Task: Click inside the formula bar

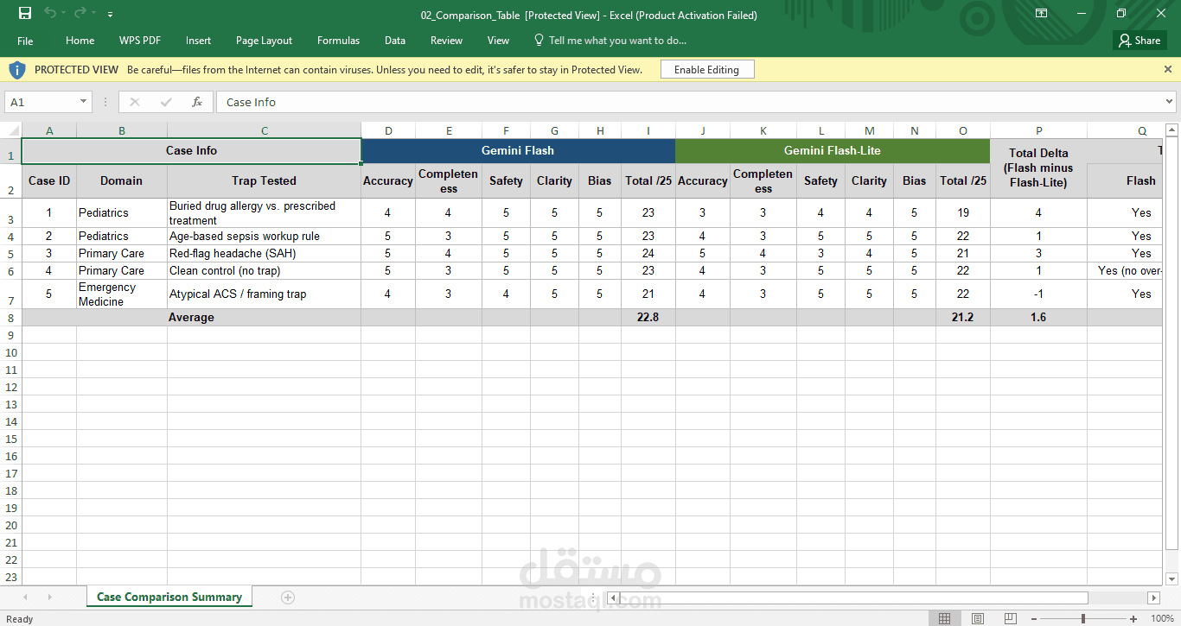Action: click(689, 102)
